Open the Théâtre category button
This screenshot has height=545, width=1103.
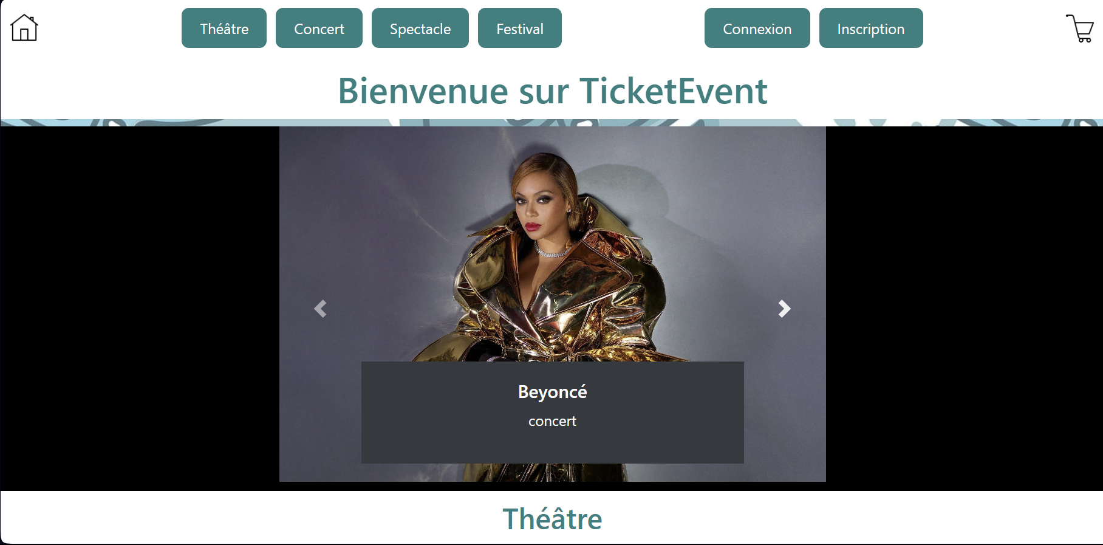[x=224, y=28]
